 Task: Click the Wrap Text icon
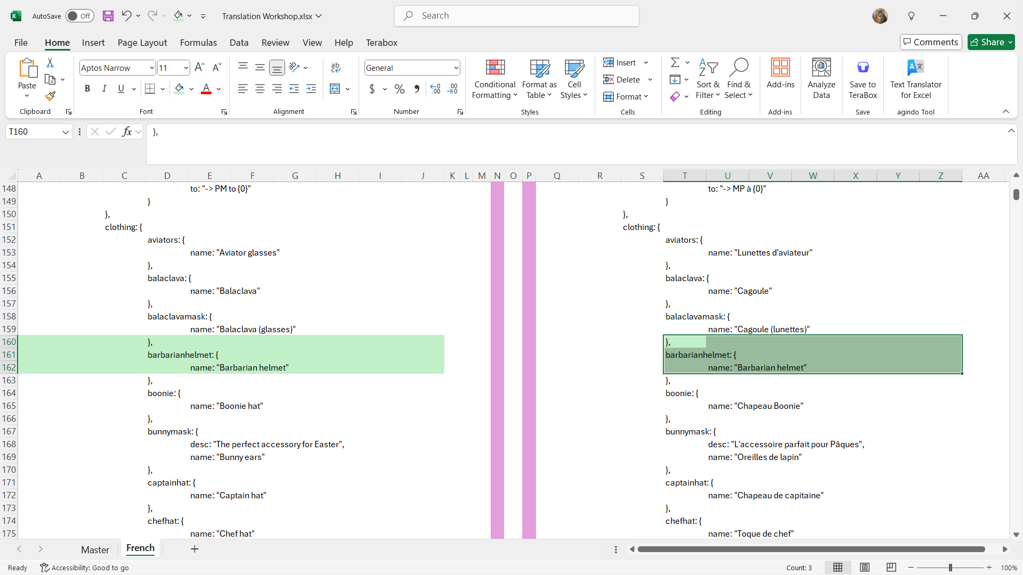pyautogui.click(x=336, y=68)
